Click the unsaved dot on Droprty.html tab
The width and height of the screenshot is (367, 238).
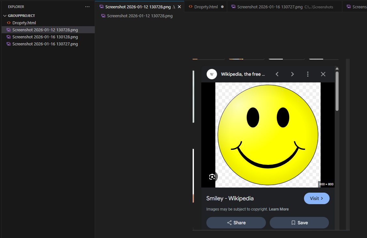point(222,7)
